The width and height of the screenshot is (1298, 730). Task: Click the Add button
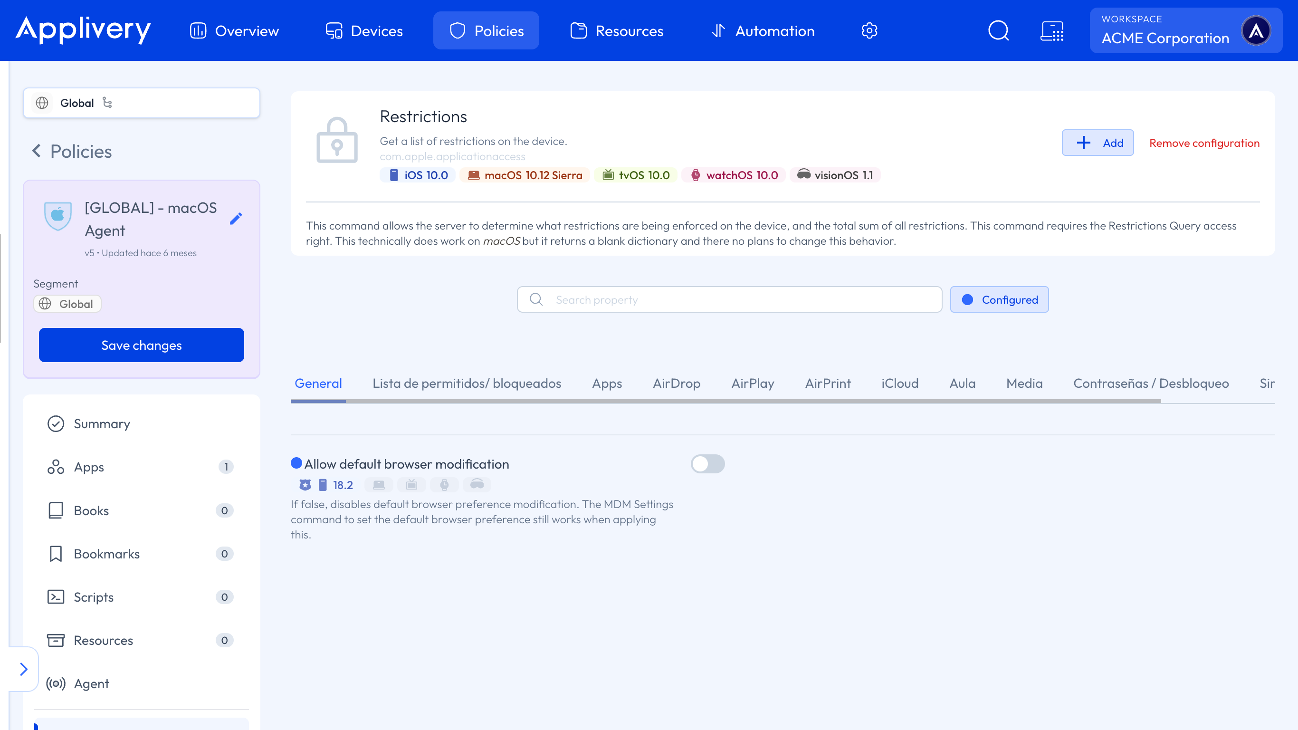point(1098,143)
